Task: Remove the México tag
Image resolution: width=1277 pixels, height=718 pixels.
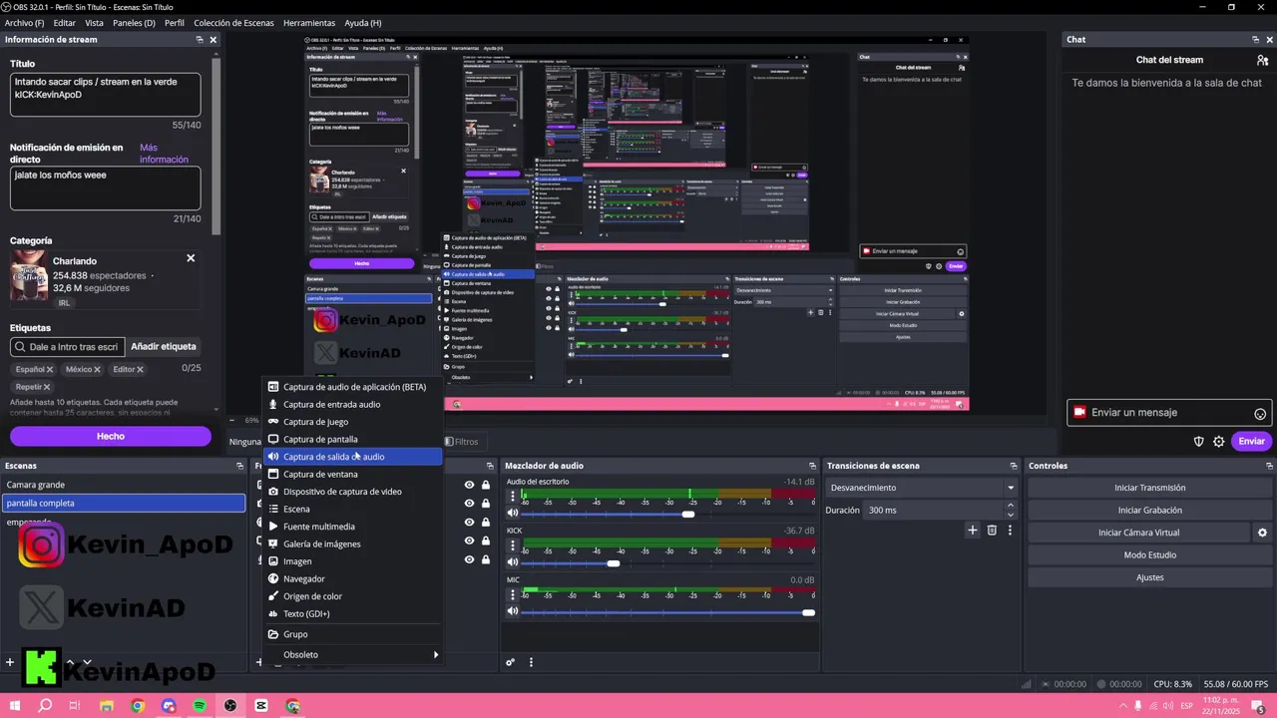Action: click(x=97, y=370)
